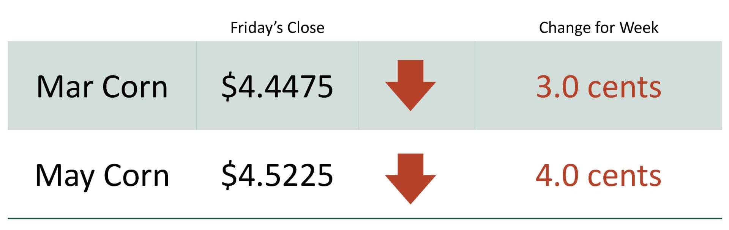The image size is (729, 230).
Task: Select the Change for Week column header
Action: tap(598, 28)
